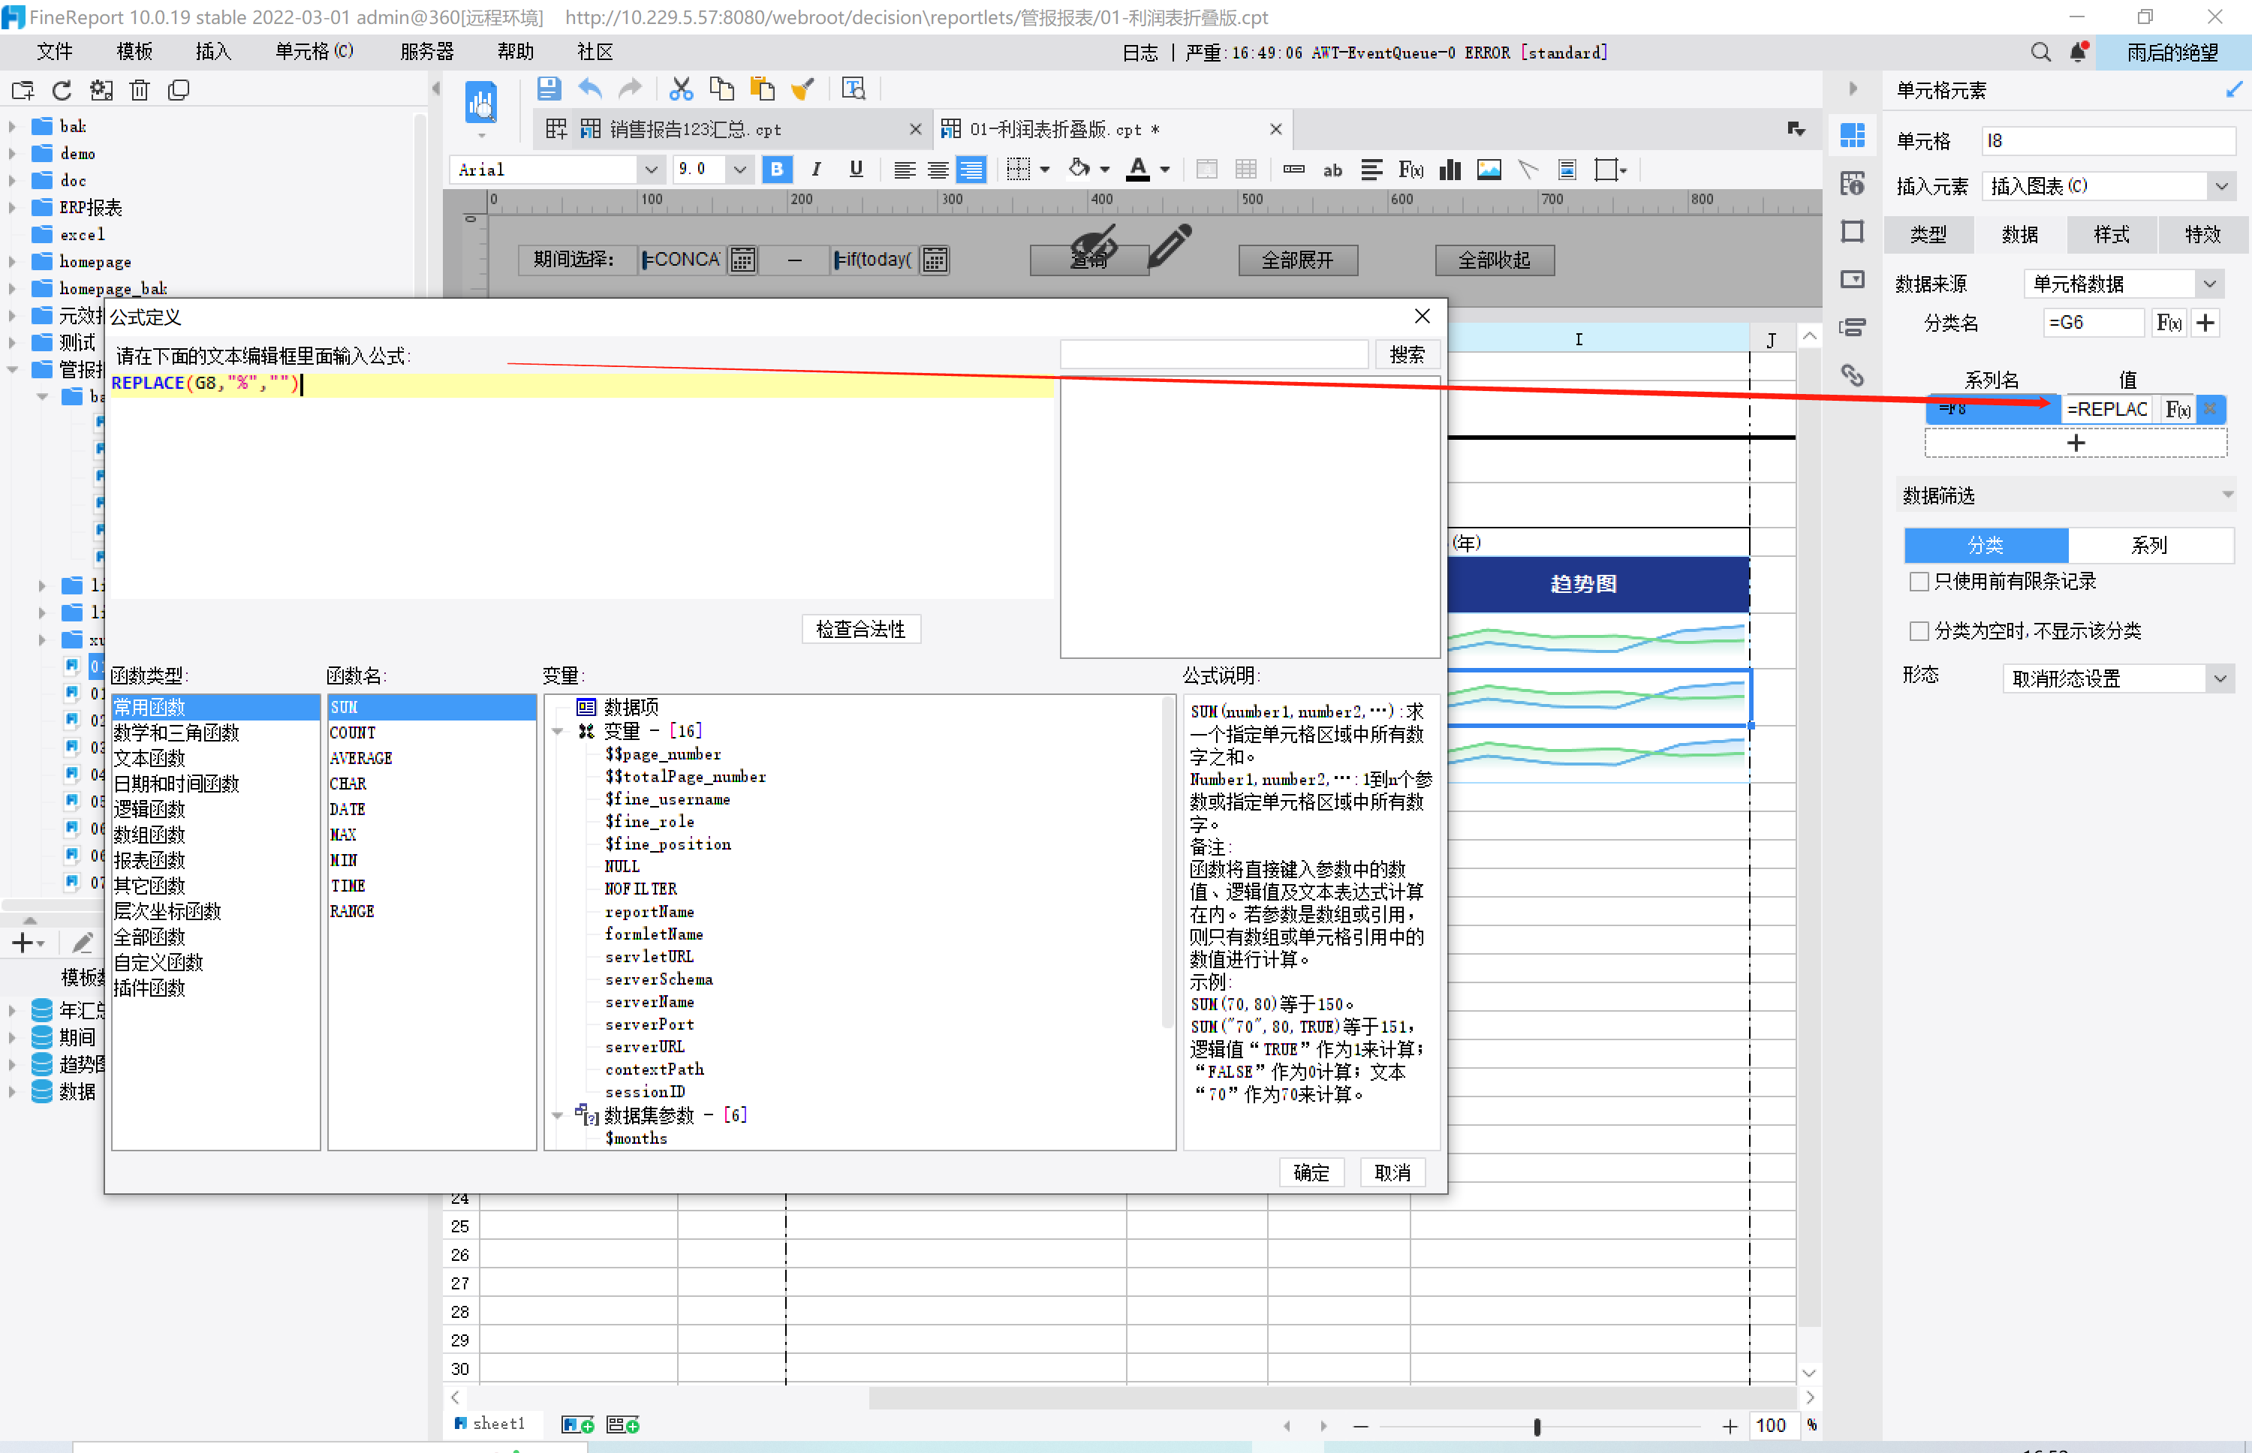This screenshot has width=2252, height=1453.
Task: Select the 系列 filter toggle
Action: [x=2150, y=546]
